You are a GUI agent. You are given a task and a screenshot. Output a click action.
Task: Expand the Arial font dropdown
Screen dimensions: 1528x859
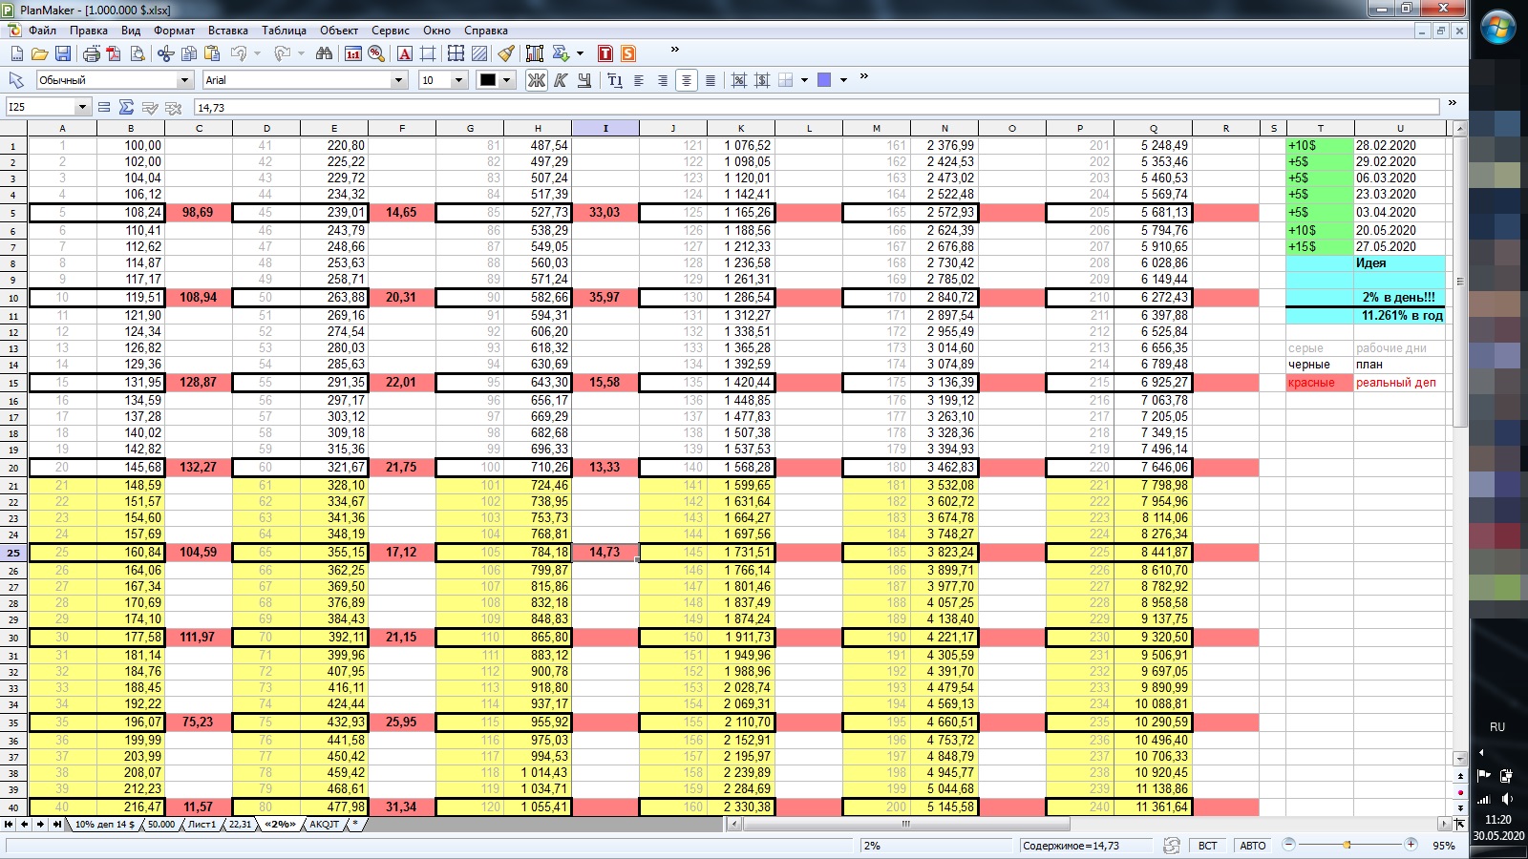(x=398, y=81)
